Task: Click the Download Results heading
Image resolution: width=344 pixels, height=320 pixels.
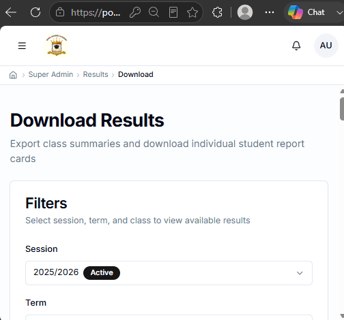Action: point(87,121)
